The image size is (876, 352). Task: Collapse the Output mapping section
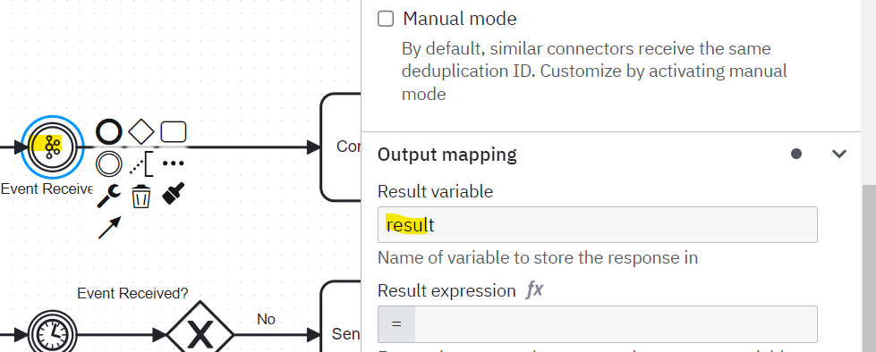pos(839,154)
